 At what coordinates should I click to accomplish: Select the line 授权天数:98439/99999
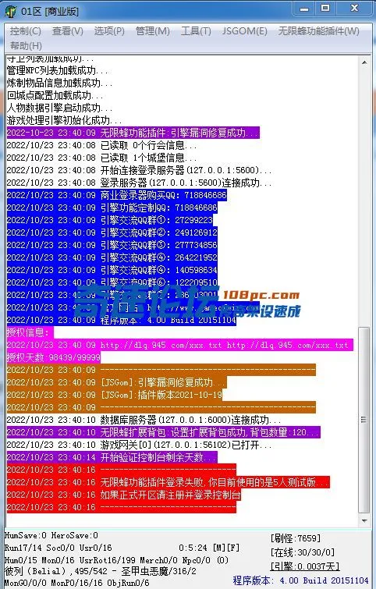(x=53, y=357)
